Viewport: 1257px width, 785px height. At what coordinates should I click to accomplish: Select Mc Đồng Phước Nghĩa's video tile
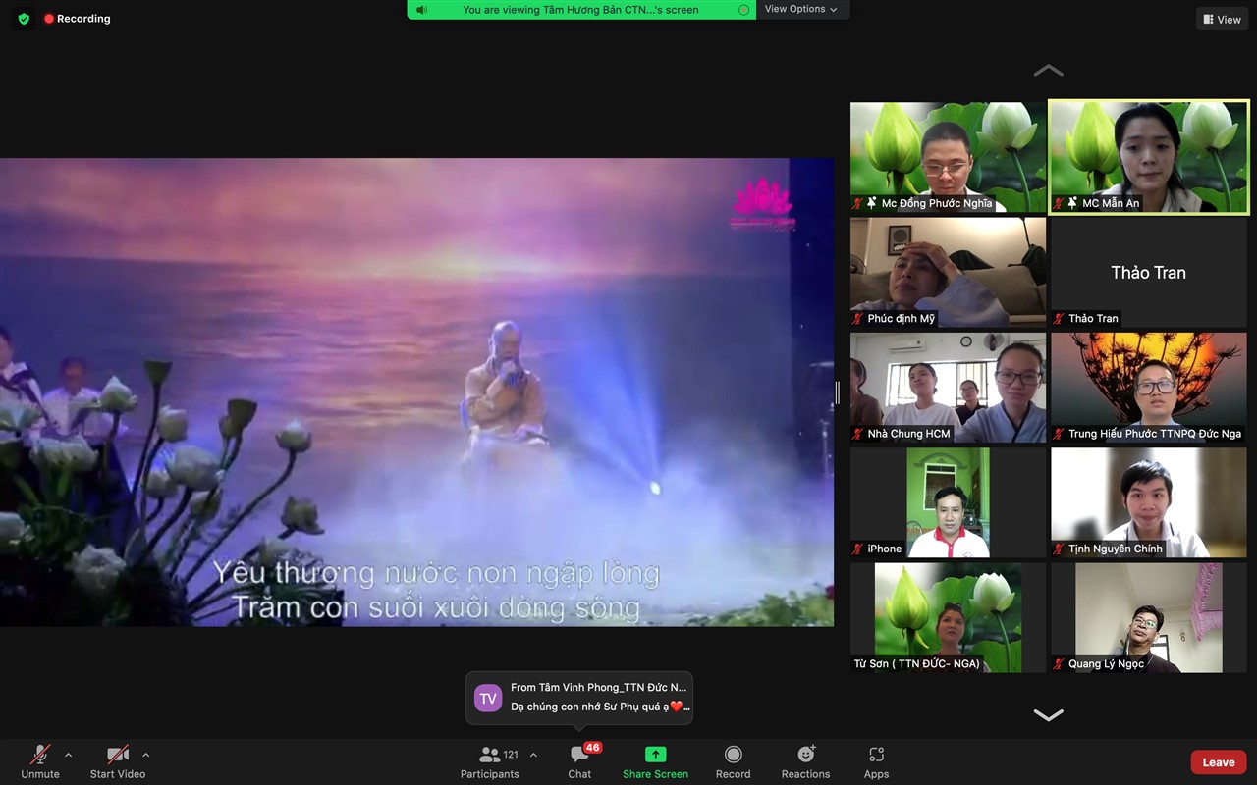tap(949, 156)
